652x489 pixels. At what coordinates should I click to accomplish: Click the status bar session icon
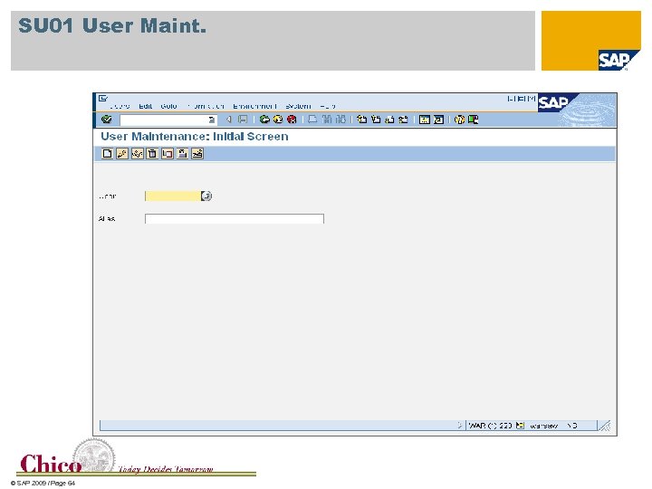[520, 426]
